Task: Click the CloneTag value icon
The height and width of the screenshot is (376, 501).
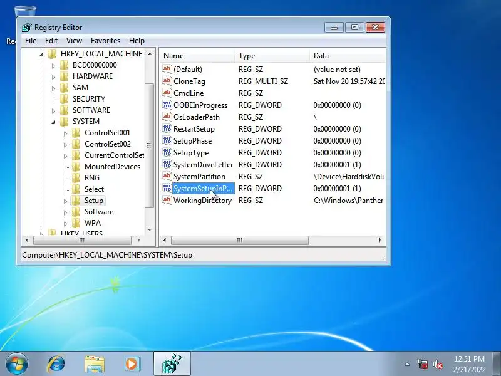Action: (x=167, y=81)
